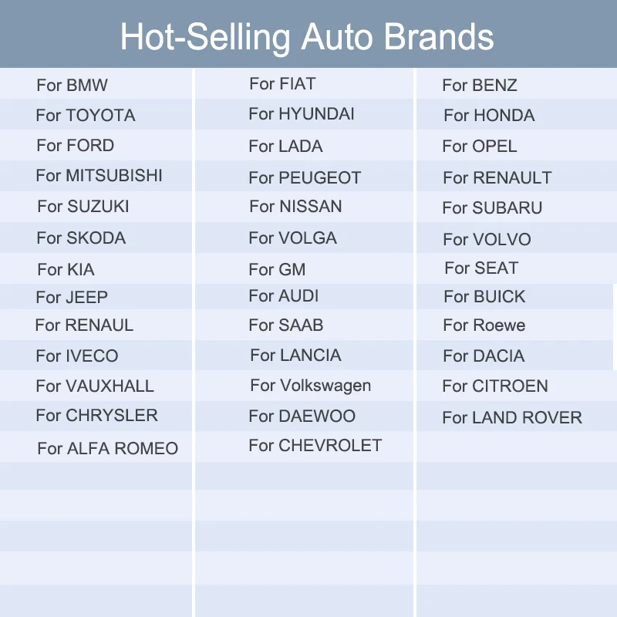Click on 'For JEEP' label

pos(72,297)
